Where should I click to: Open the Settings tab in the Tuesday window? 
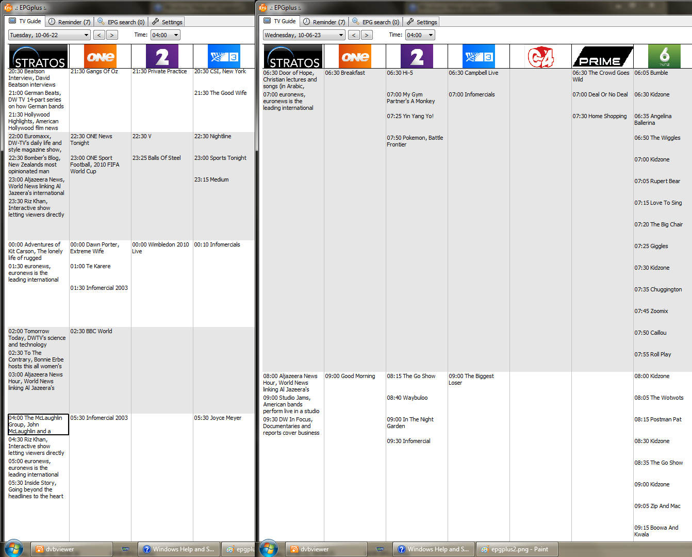coord(167,22)
